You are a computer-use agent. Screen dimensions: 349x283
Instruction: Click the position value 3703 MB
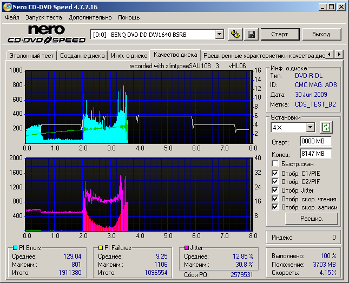tap(324, 265)
